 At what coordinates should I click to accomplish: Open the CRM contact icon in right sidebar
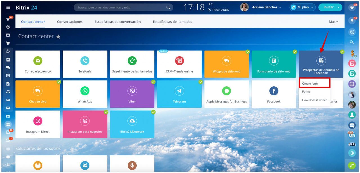[x=352, y=135]
